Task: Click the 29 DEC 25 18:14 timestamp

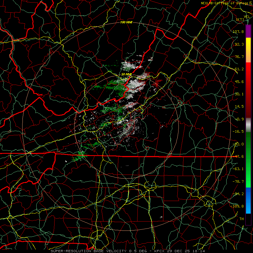Action: tap(186, 251)
